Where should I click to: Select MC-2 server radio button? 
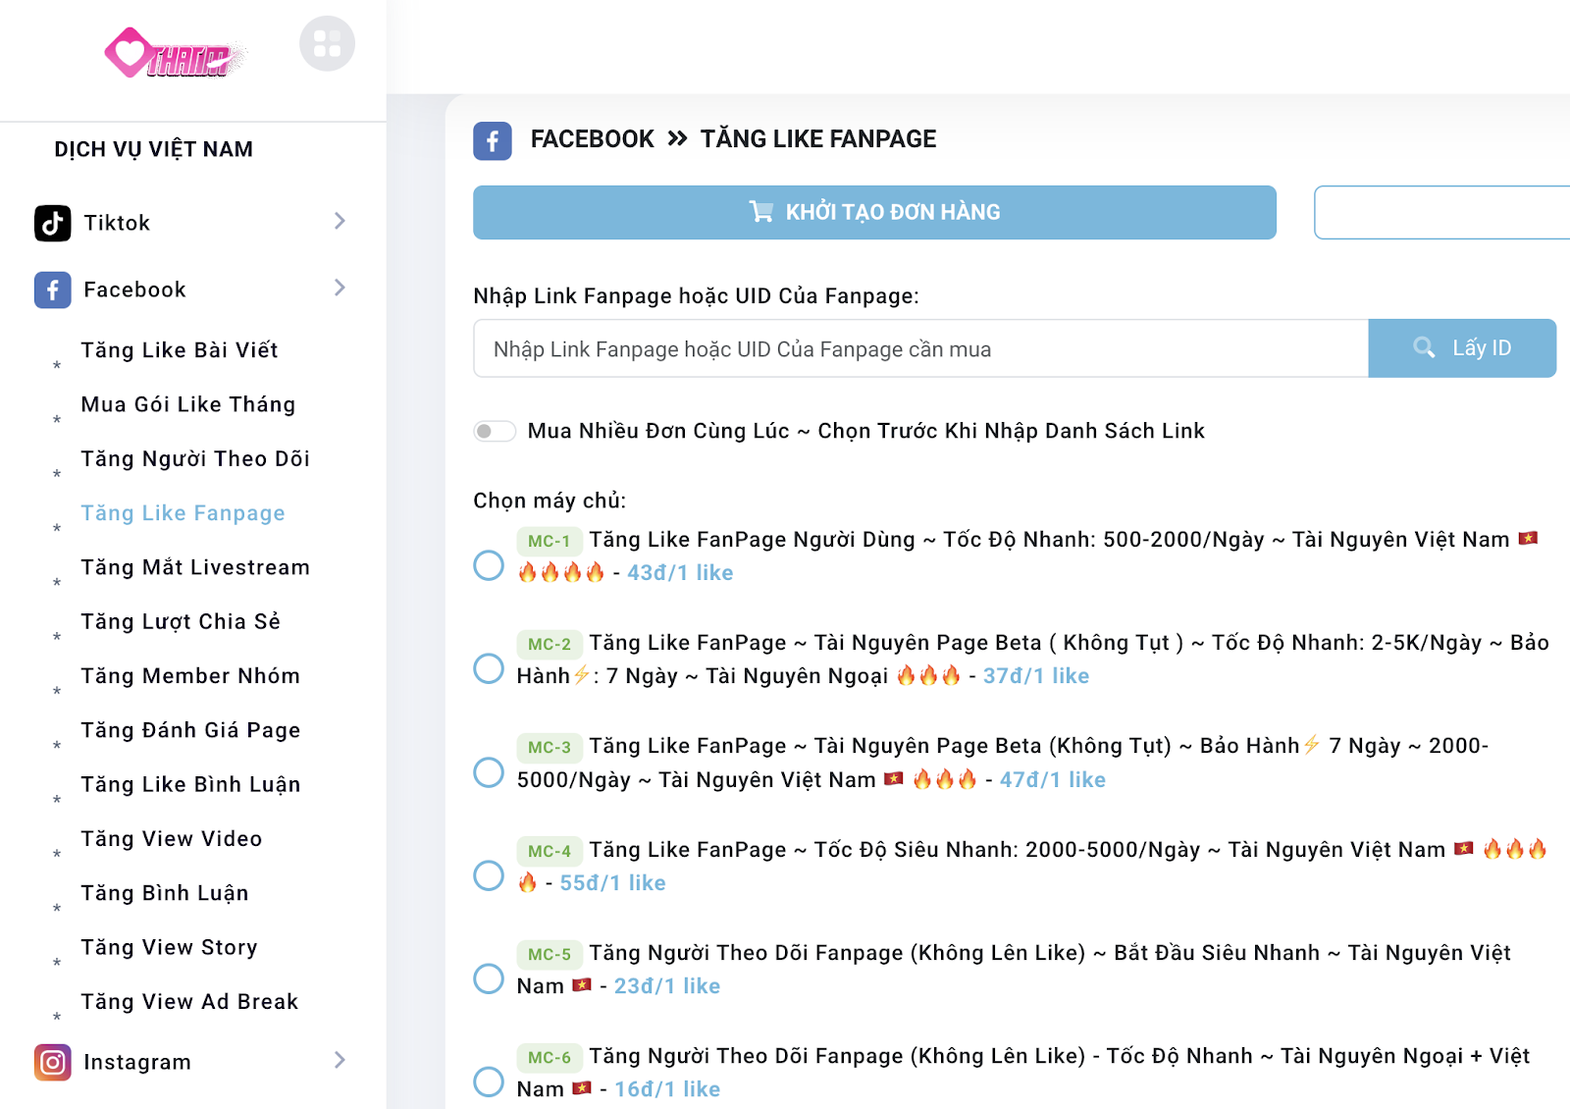tap(489, 668)
